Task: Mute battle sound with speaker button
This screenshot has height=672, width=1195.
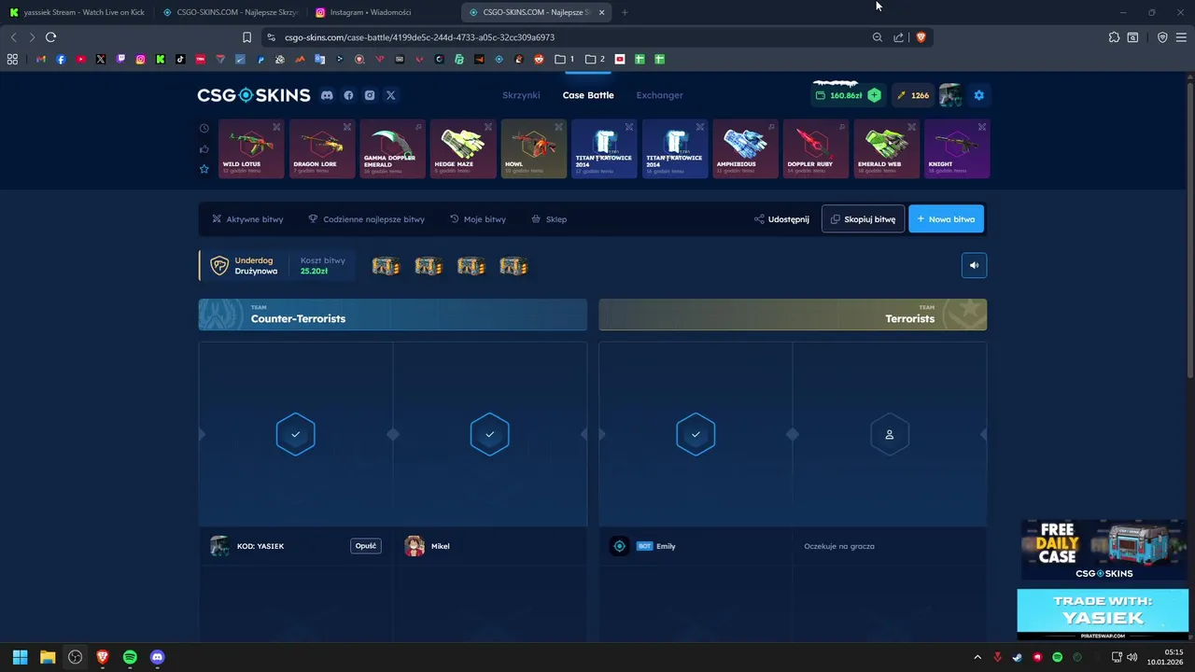Action: click(974, 266)
